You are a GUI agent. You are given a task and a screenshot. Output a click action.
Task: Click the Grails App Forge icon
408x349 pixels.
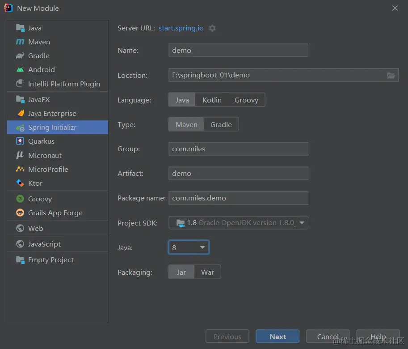click(20, 213)
